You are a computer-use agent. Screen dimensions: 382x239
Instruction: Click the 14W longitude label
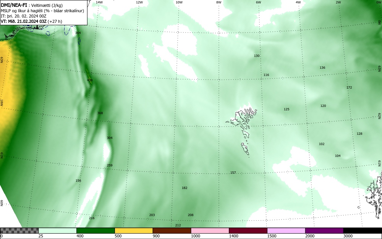[x=99, y=2]
